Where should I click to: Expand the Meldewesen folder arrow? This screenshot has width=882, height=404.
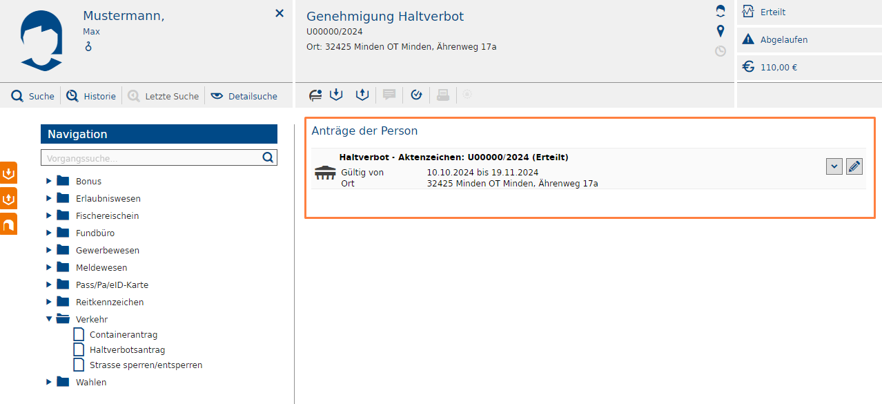point(49,267)
